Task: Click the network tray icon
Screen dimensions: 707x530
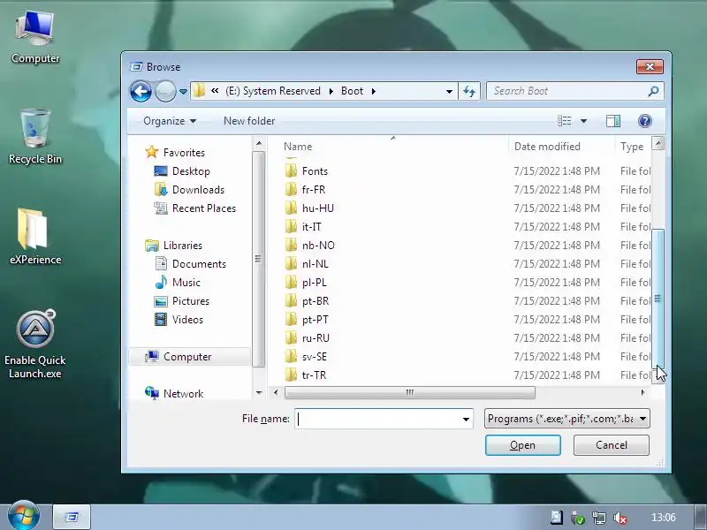Action: click(599, 518)
